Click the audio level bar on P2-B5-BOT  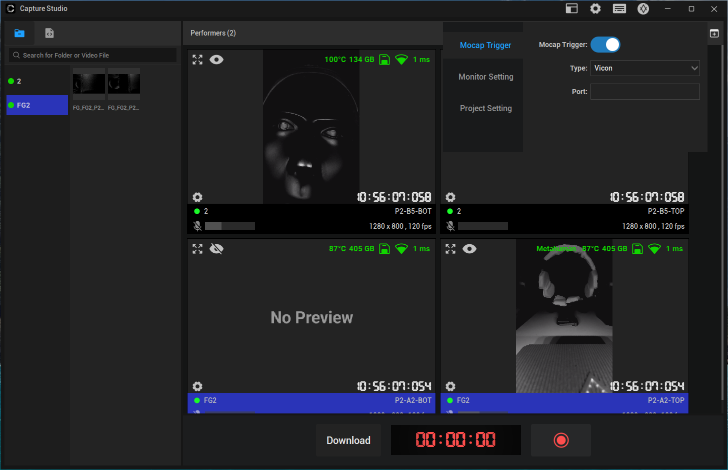[230, 226]
